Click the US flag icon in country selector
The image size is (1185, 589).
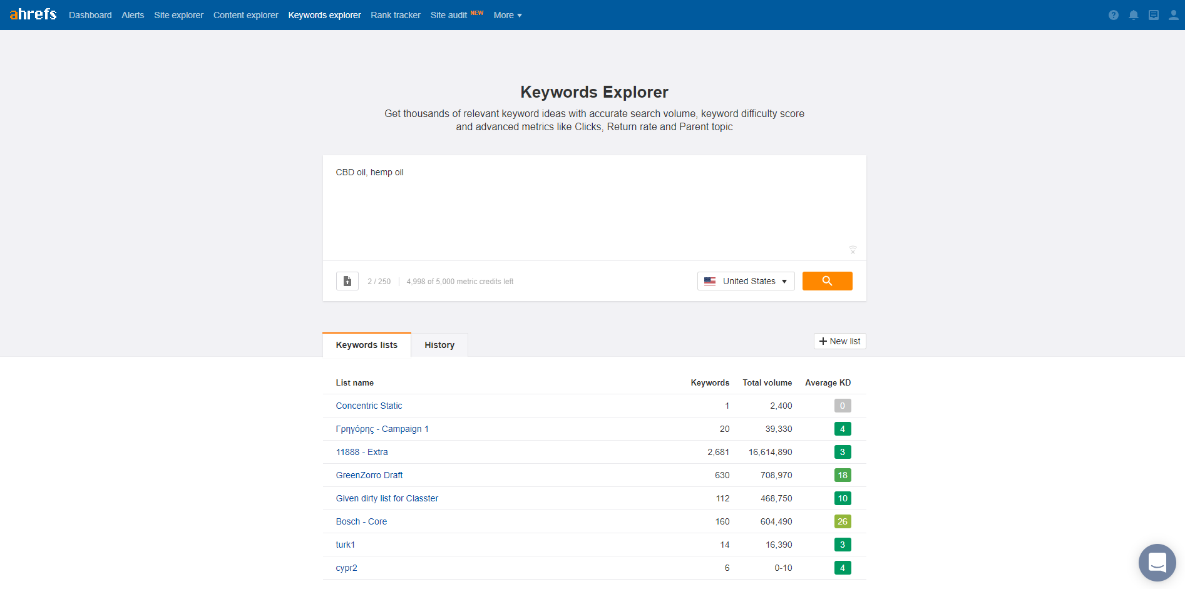tap(710, 281)
